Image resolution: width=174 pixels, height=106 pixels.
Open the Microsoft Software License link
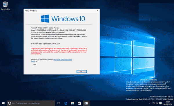(x=63, y=60)
